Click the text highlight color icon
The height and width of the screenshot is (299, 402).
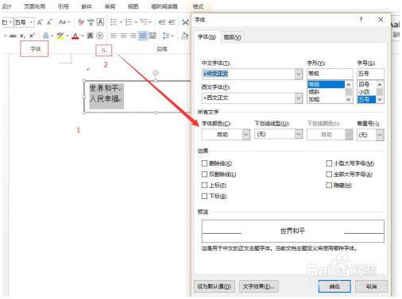point(60,36)
